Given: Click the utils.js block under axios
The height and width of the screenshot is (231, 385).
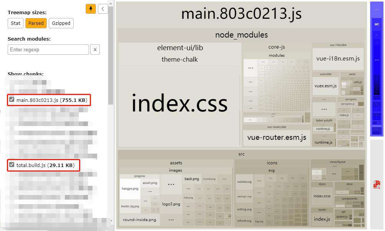Looking at the screenshot, I should click(358, 82).
